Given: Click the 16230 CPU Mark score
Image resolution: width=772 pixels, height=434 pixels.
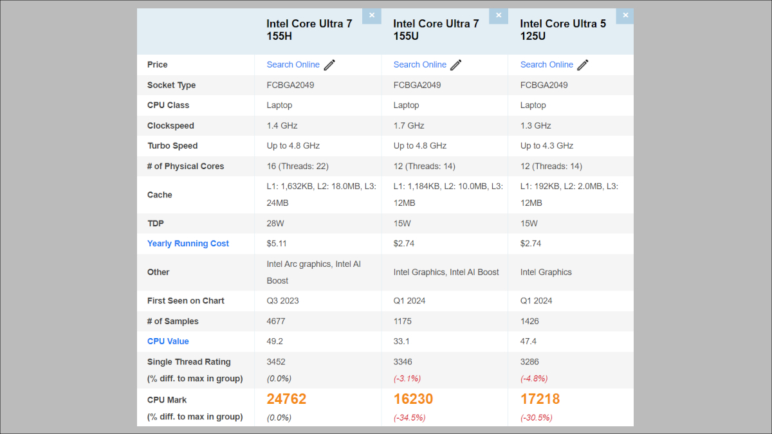Looking at the screenshot, I should (413, 399).
